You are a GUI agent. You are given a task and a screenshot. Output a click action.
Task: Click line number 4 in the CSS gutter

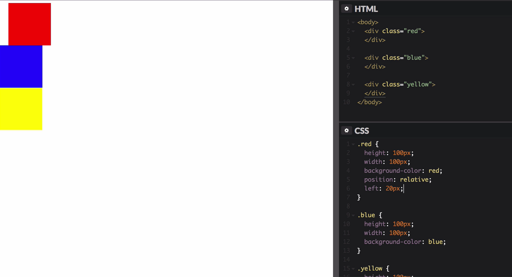tap(348, 171)
